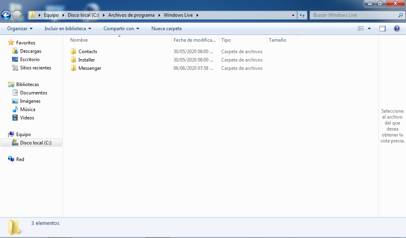406x238 pixels.
Task: Click Documentos library icon
Action: point(15,92)
